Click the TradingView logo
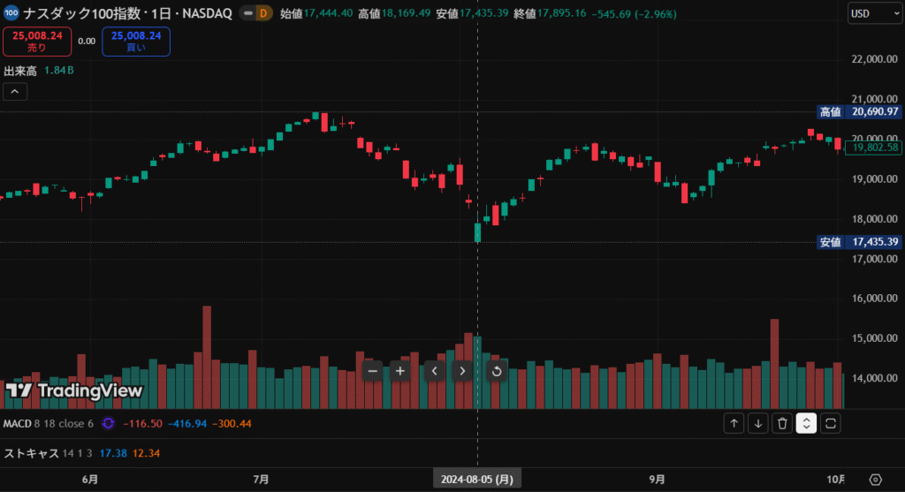This screenshot has width=905, height=492. [73, 390]
